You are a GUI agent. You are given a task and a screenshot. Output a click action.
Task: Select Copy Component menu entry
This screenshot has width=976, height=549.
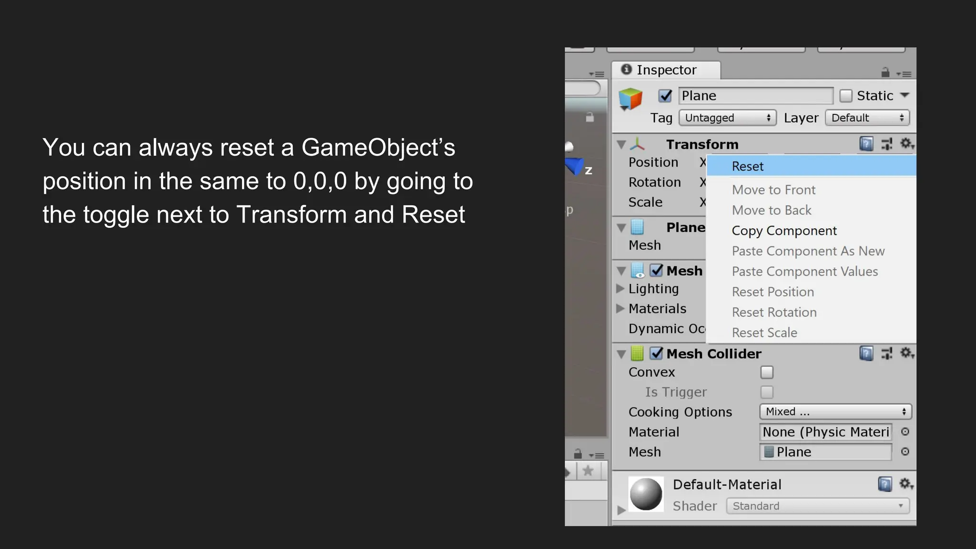(x=811, y=231)
